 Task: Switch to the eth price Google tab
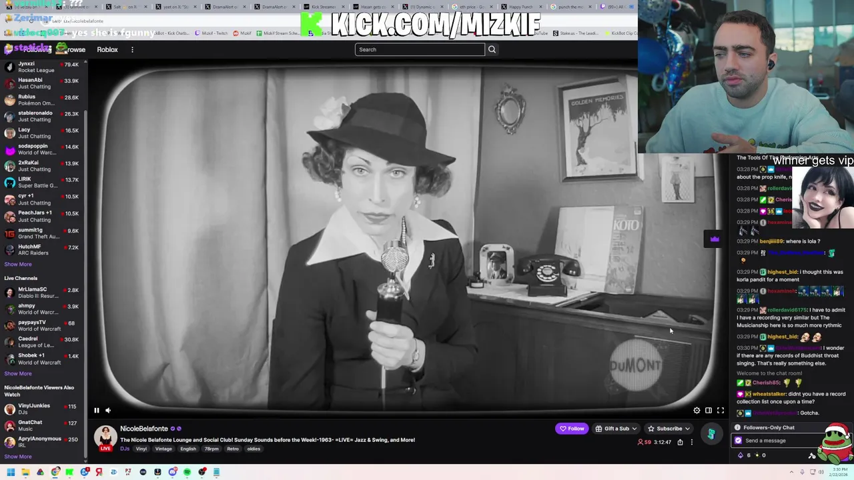pyautogui.click(x=471, y=7)
